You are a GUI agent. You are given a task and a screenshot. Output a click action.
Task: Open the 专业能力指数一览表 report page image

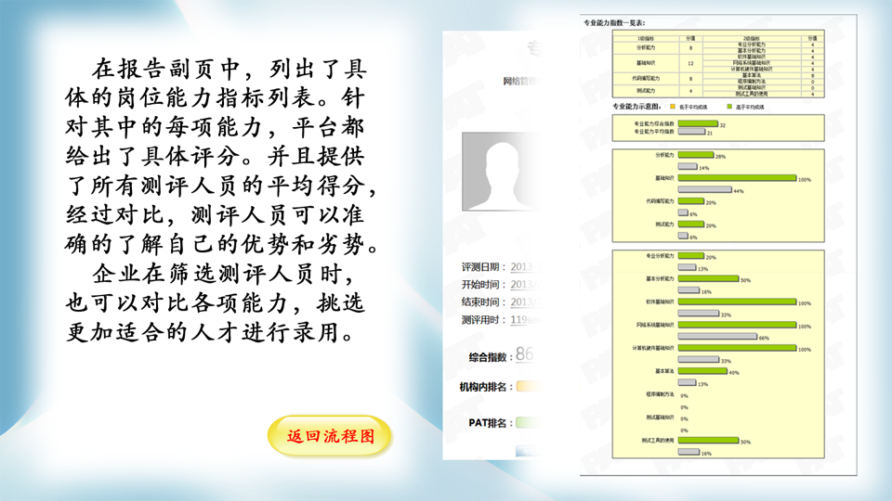point(718,245)
